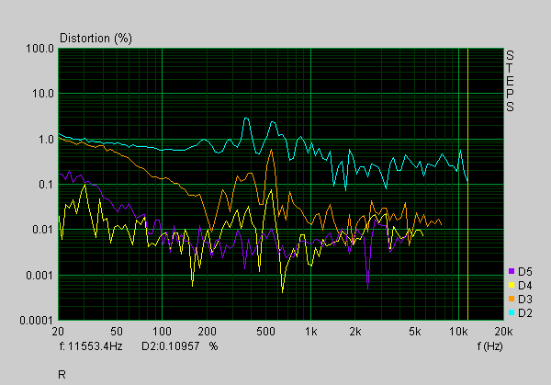Click the 20k x-axis frequency label
This screenshot has height=385, width=551.
503,332
